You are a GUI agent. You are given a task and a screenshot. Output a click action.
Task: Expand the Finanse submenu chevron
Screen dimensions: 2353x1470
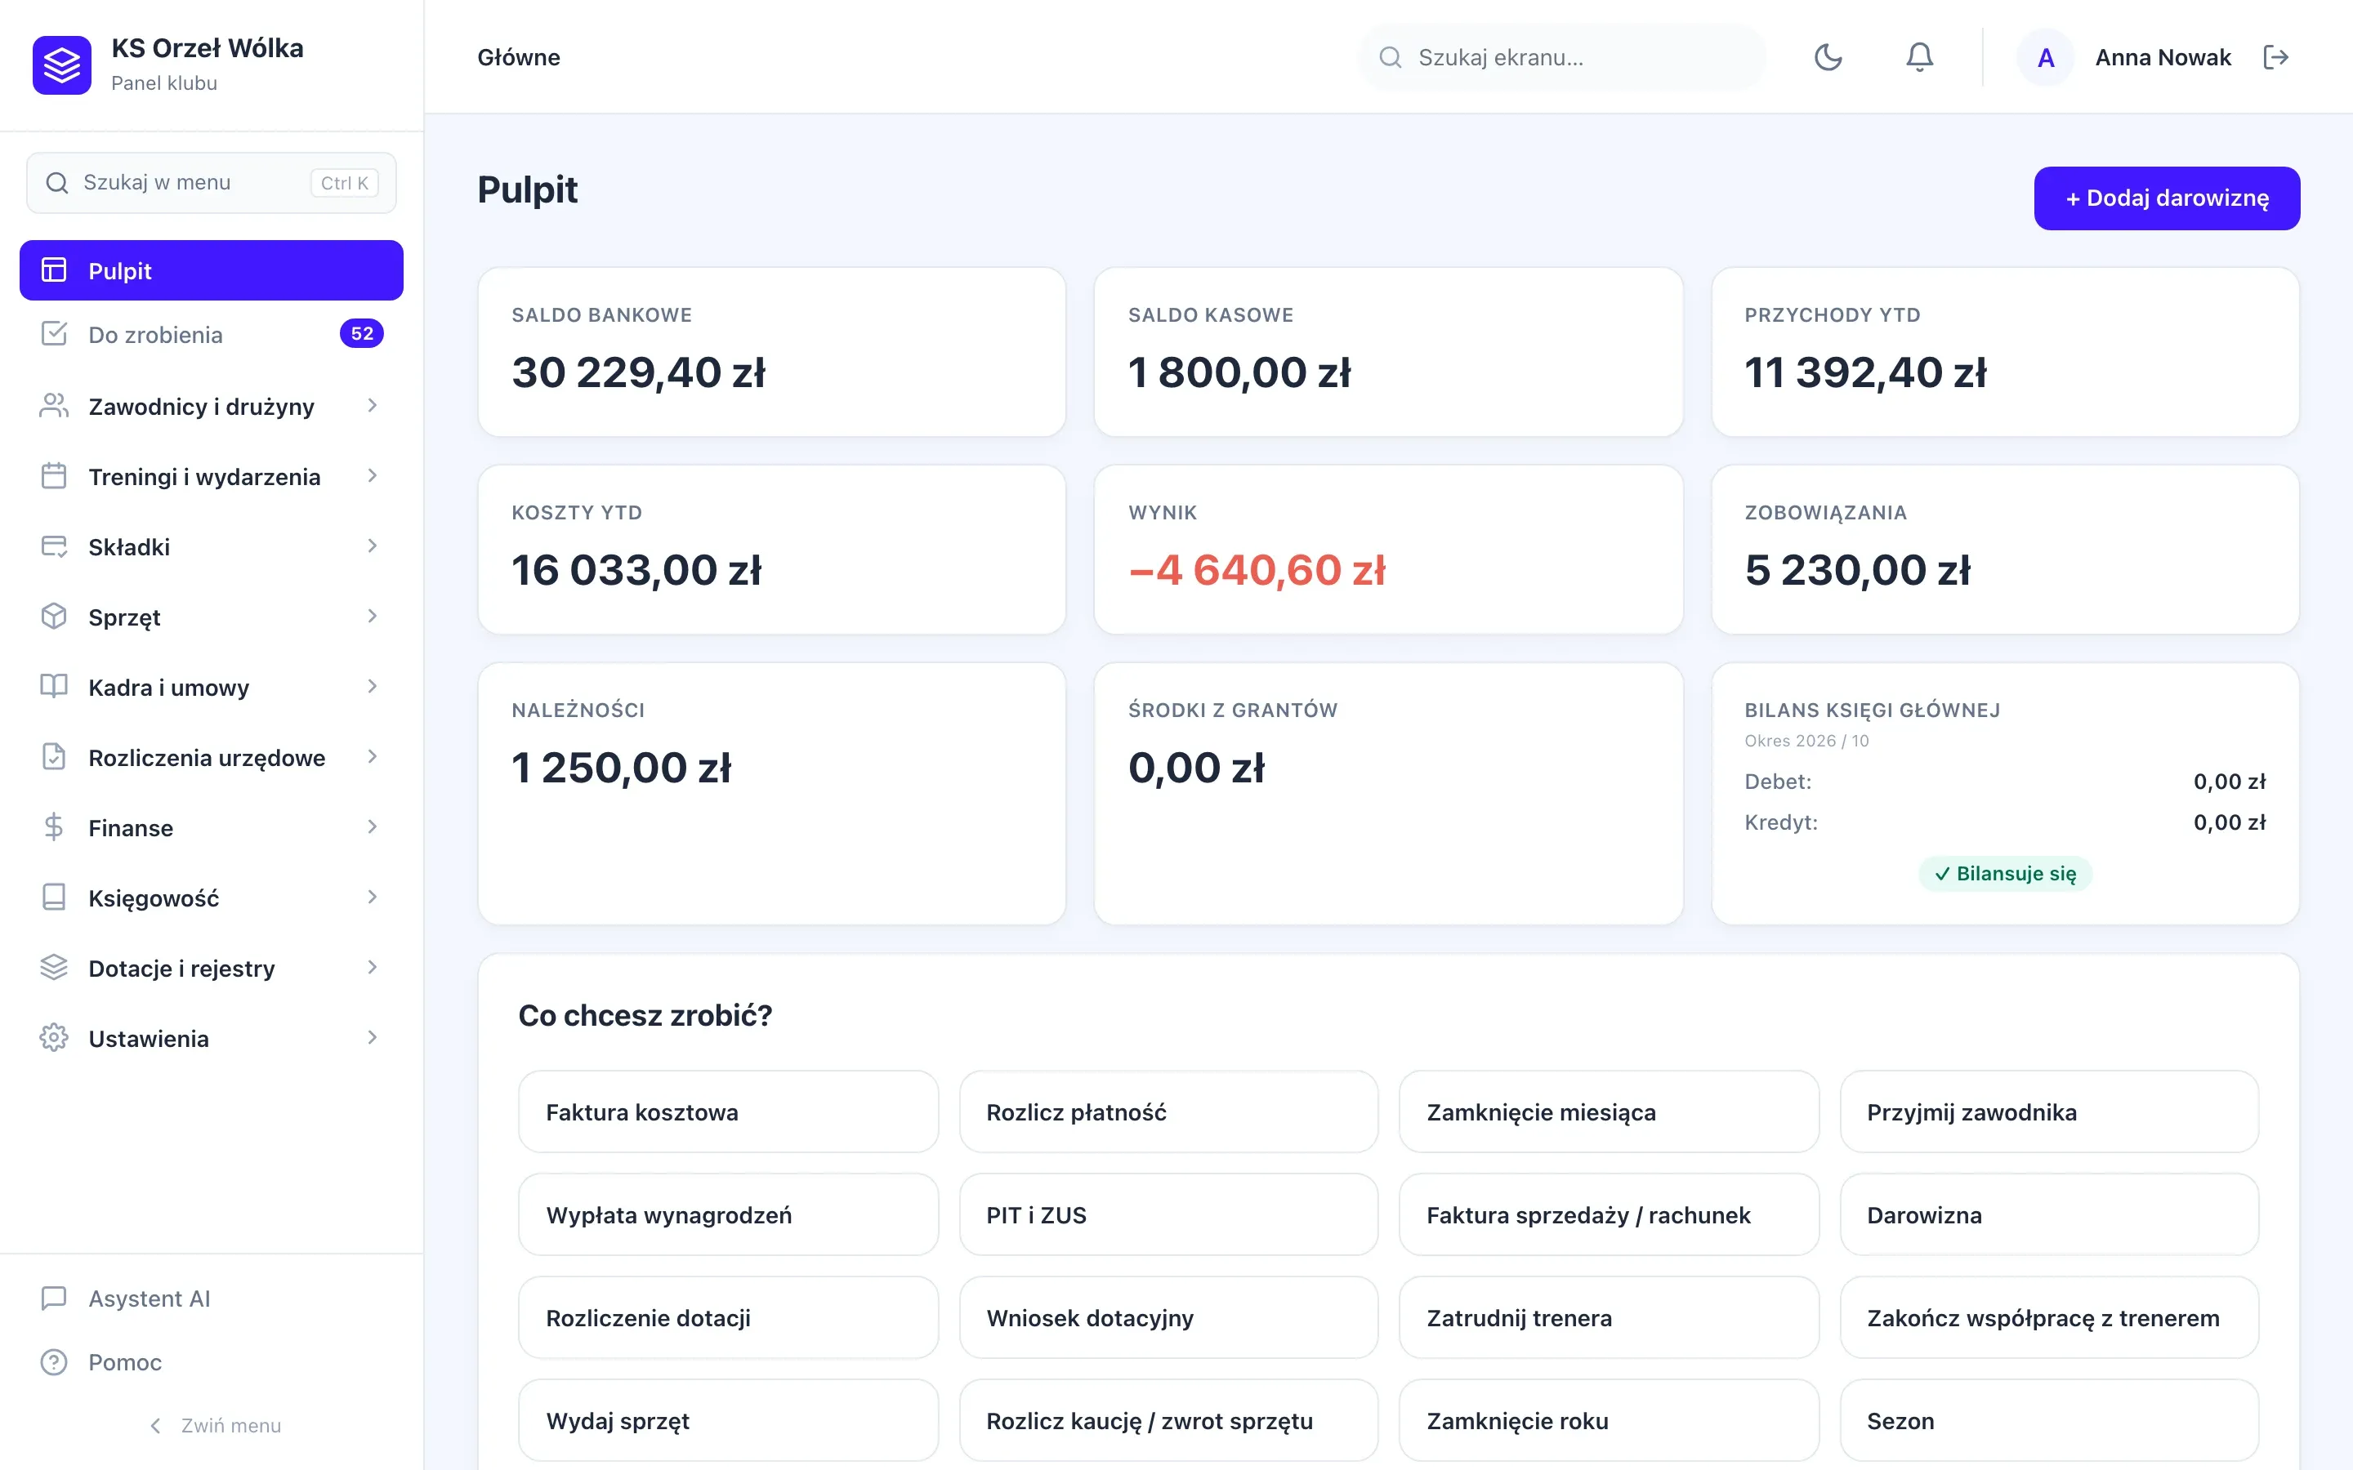pos(373,826)
